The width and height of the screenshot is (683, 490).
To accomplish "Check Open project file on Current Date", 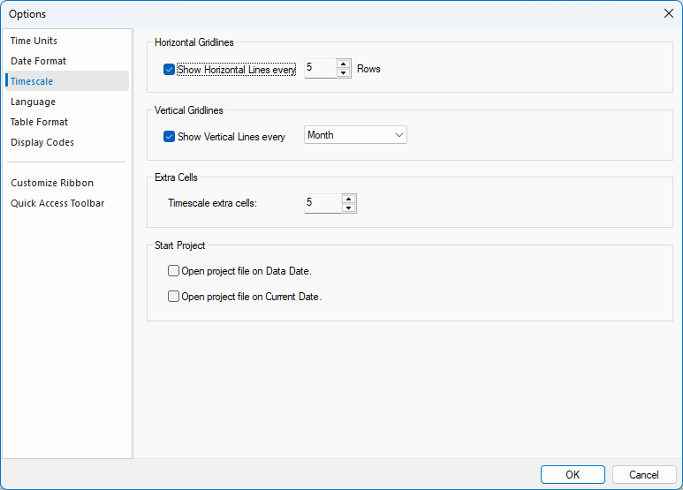I will click(173, 297).
